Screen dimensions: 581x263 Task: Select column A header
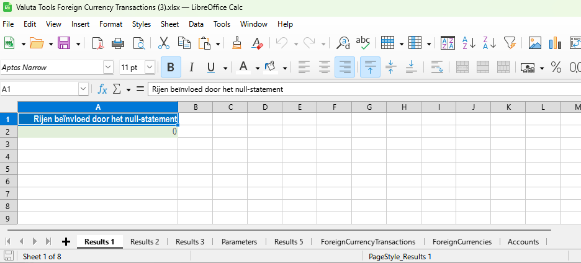coord(98,107)
